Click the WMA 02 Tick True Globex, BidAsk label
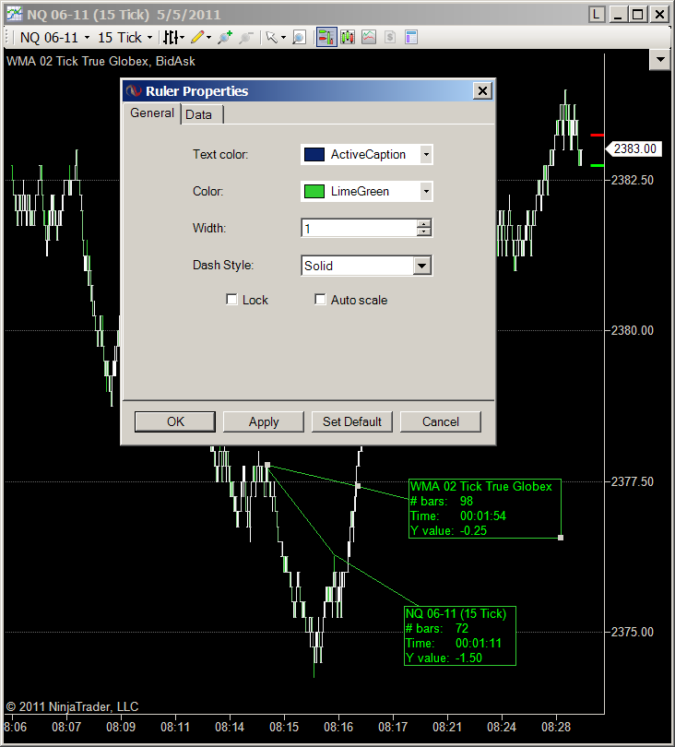 101,61
